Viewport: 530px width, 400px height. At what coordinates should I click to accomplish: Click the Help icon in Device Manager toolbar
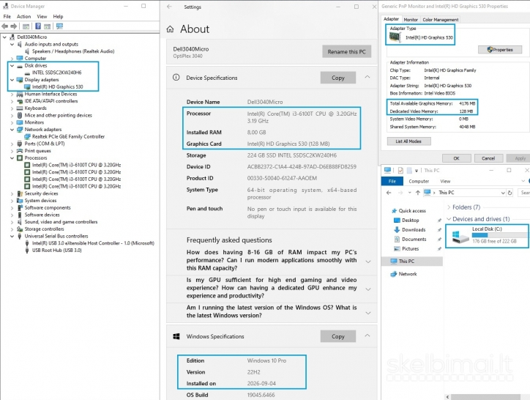[x=38, y=26]
